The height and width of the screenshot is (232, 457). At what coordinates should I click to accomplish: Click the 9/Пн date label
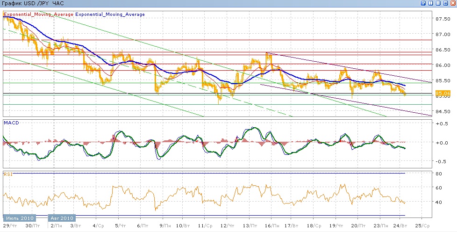pyautogui.click(x=165, y=226)
